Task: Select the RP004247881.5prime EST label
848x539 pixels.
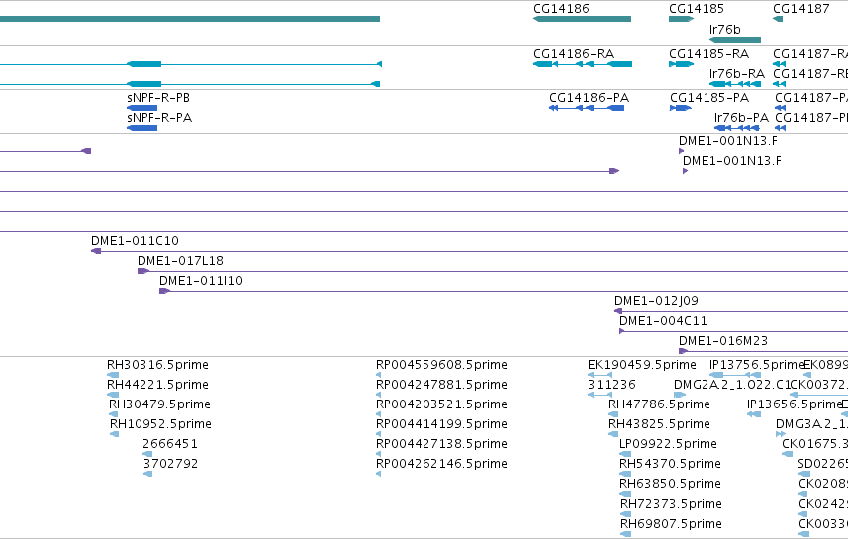Action: coord(441,385)
